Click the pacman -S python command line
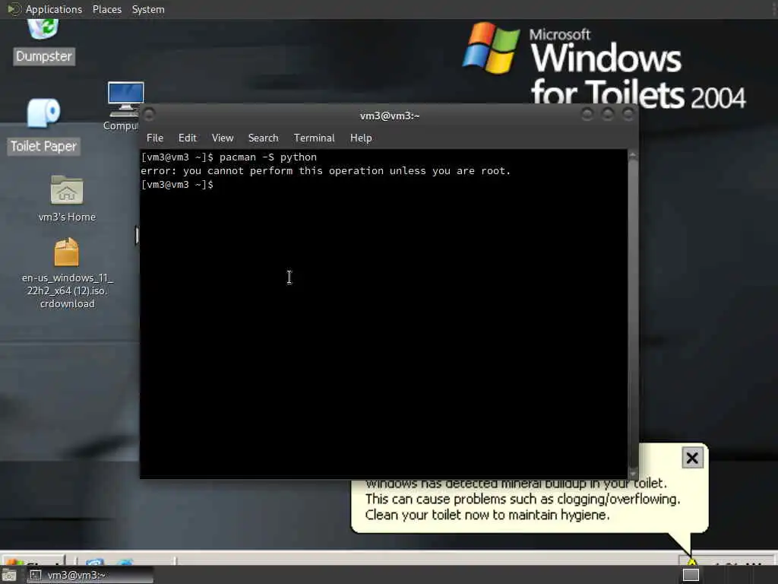This screenshot has width=778, height=584. coord(229,157)
